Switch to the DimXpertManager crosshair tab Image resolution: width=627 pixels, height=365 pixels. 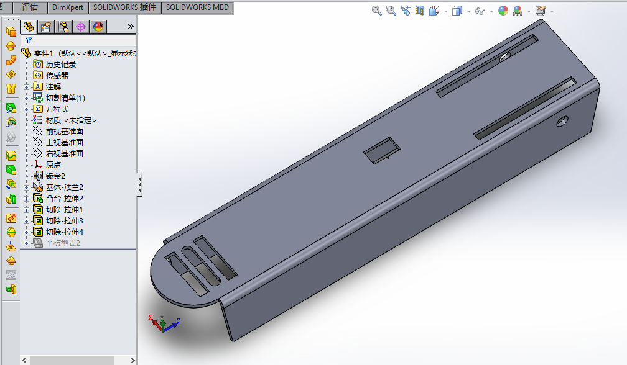(81, 27)
